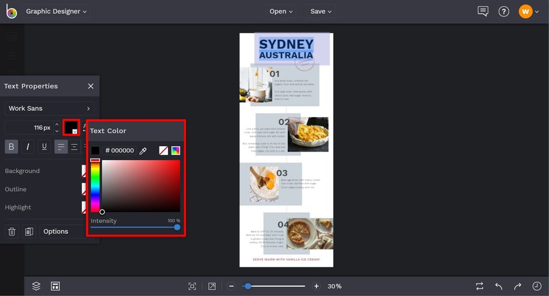Click the Options button
The height and width of the screenshot is (296, 549).
(63, 232)
